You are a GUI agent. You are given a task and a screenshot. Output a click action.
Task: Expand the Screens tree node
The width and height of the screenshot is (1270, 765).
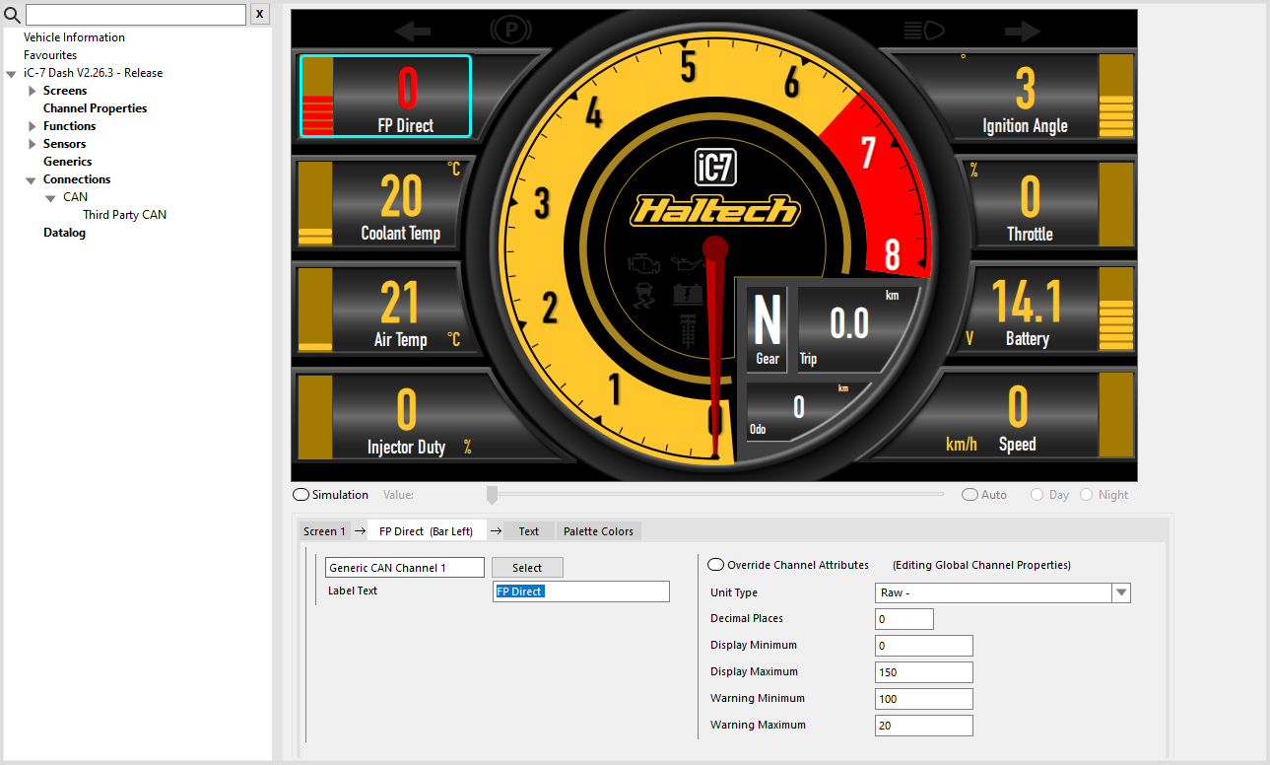(33, 91)
